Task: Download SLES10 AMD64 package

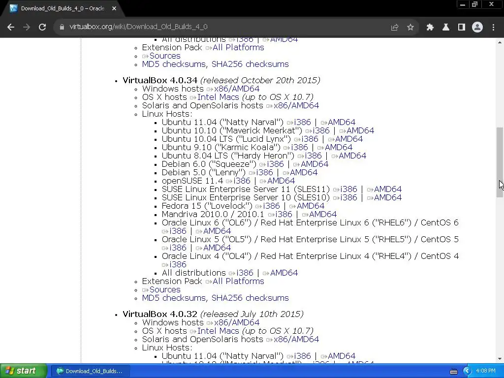Action: (x=388, y=197)
